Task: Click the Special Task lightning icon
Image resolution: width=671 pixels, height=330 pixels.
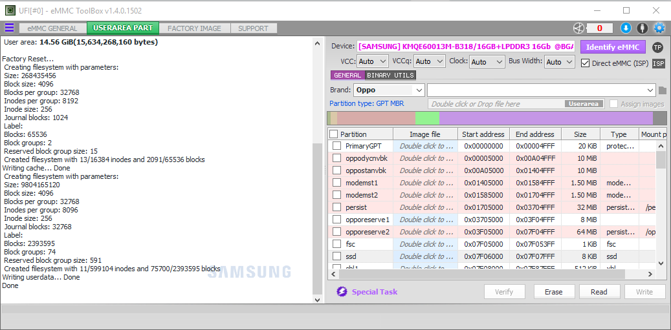Action: 342,292
